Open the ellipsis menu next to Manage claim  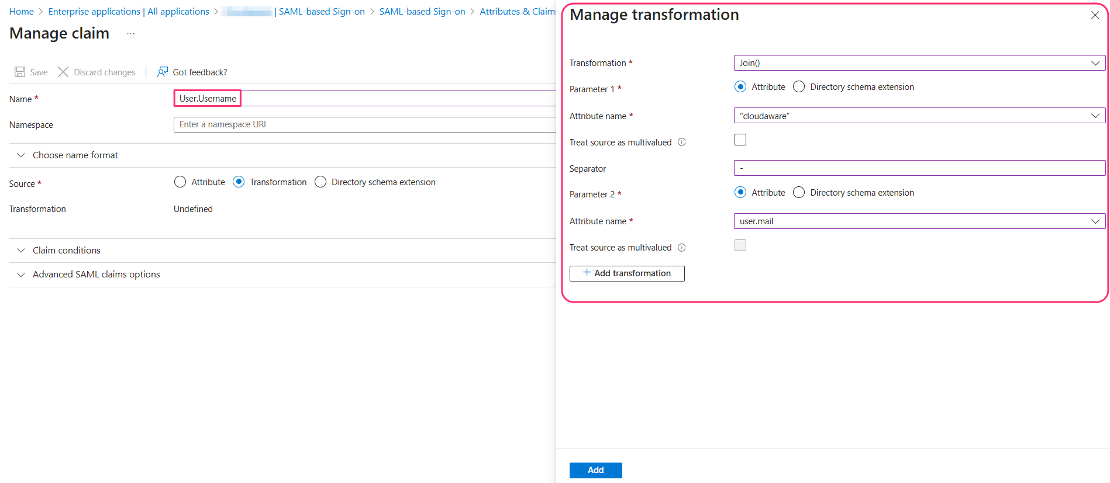130,34
